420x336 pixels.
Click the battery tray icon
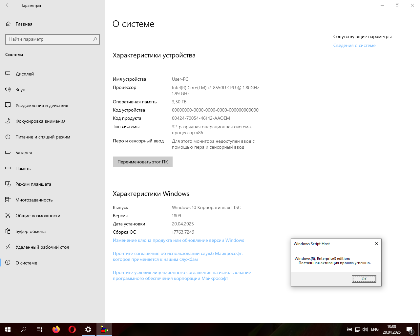349,329
